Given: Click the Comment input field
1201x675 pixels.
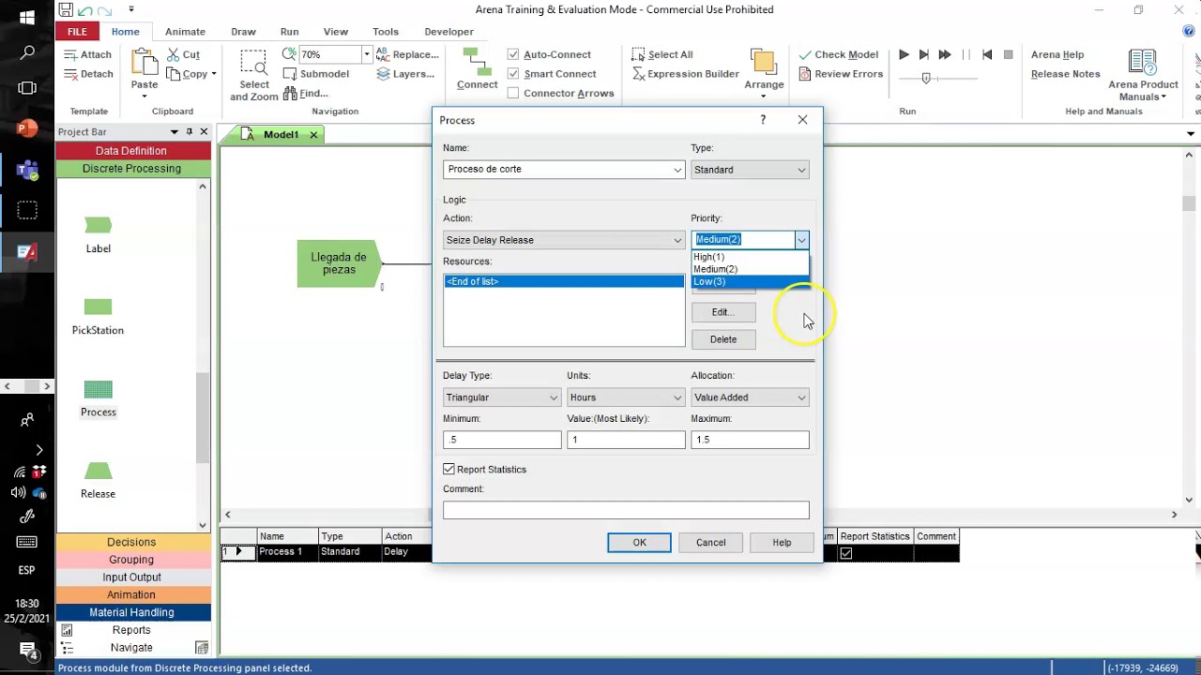Looking at the screenshot, I should (x=626, y=510).
